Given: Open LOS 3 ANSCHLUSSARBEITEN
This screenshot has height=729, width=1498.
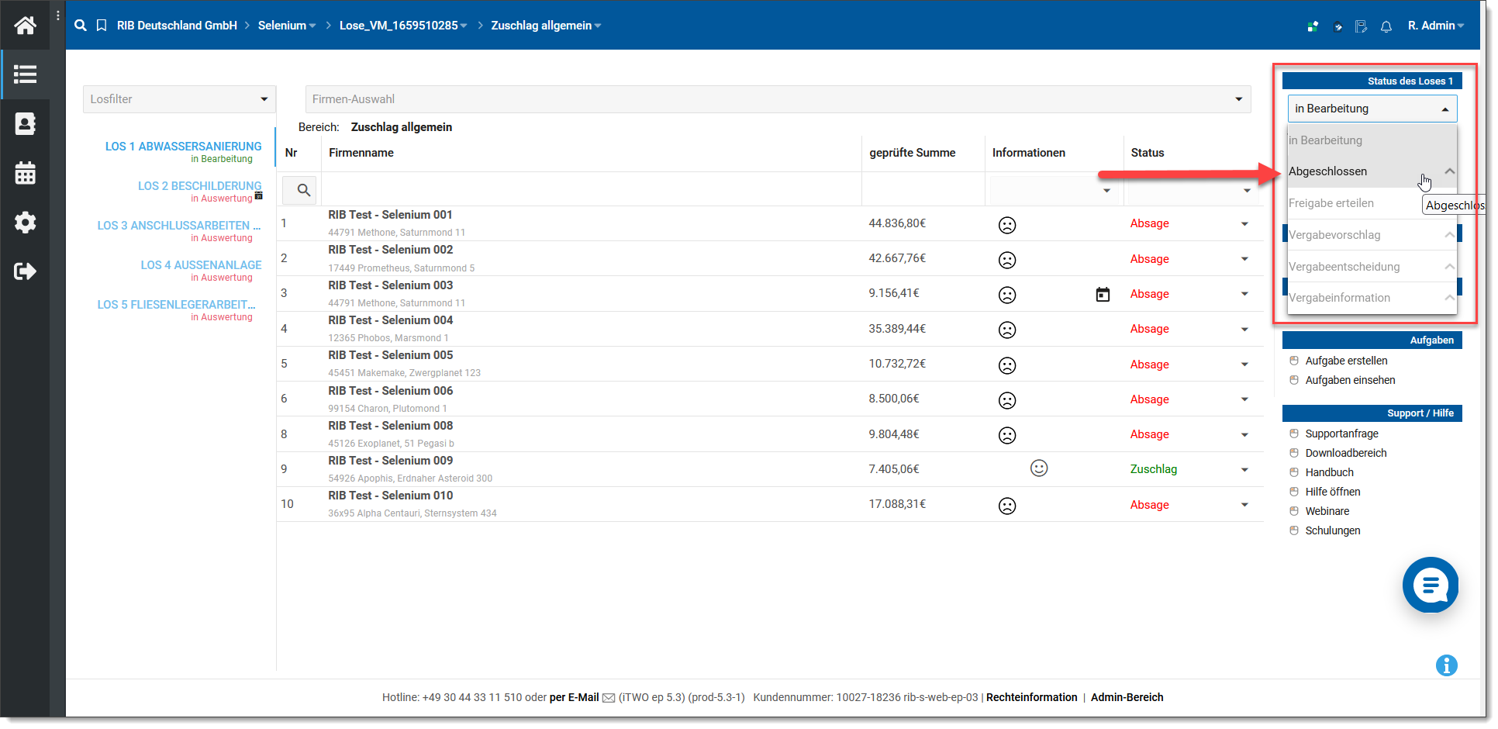Looking at the screenshot, I should (179, 226).
